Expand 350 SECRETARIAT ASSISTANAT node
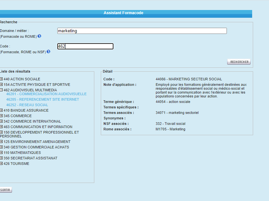Screen dimensions: 269x201 [1, 158]
